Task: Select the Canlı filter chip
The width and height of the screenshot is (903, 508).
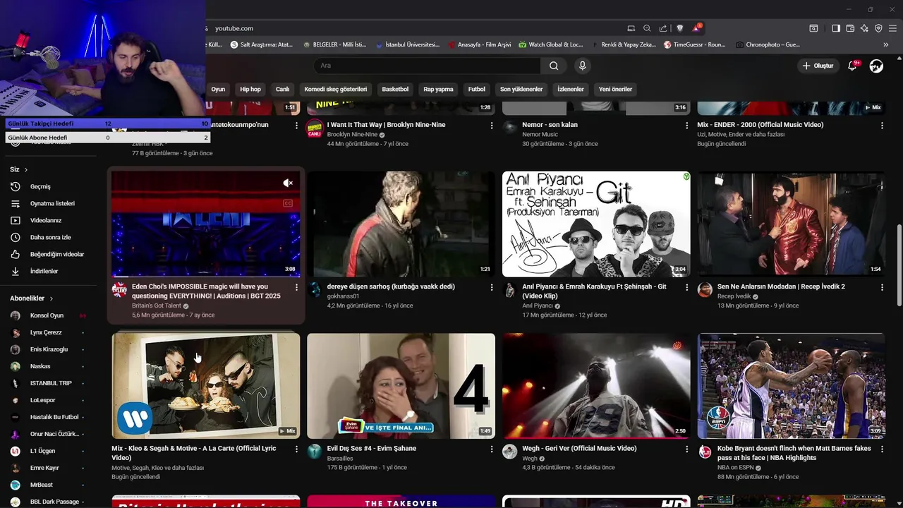Action: click(283, 89)
